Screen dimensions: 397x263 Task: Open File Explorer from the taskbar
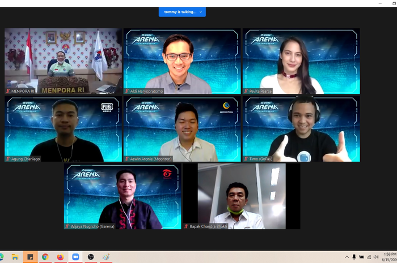(15, 257)
